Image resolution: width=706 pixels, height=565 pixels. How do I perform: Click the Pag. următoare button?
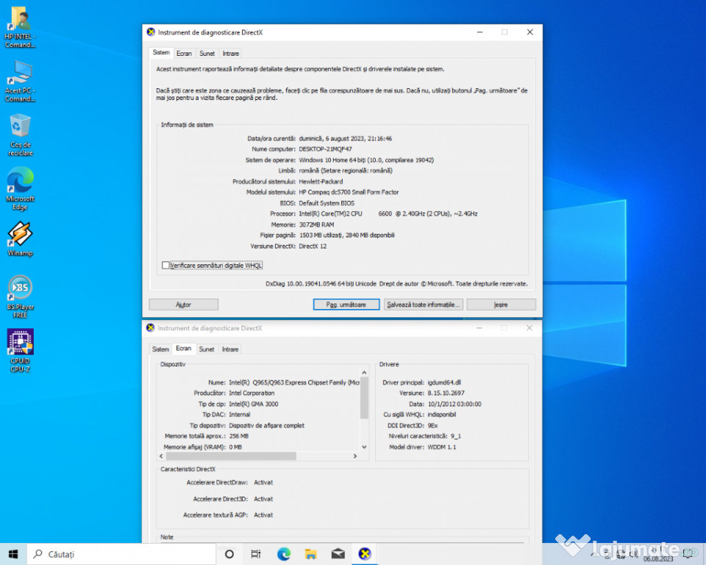pyautogui.click(x=346, y=305)
